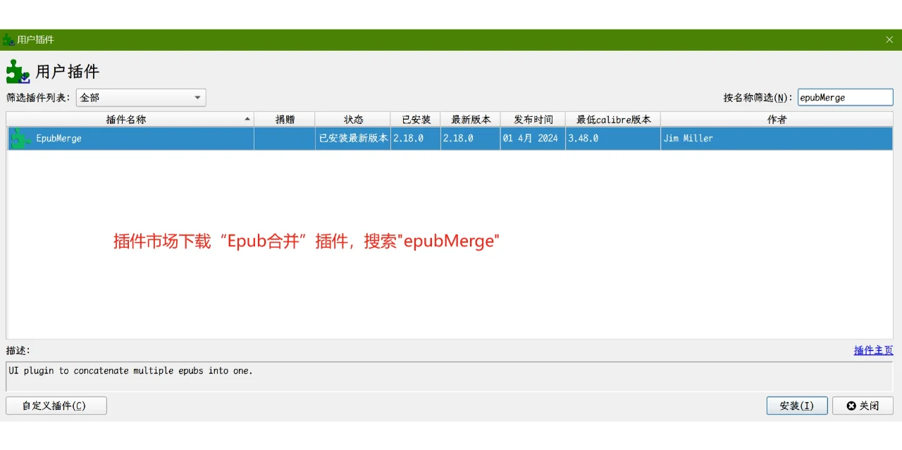The width and height of the screenshot is (902, 450).
Task: Sort by 最新版本 column header
Action: click(471, 120)
